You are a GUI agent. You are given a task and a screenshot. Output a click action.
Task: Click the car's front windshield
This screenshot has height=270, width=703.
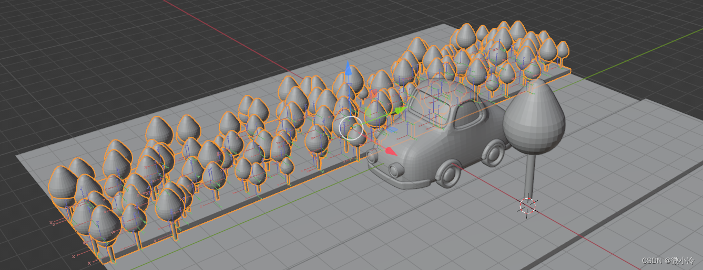tap(429, 109)
